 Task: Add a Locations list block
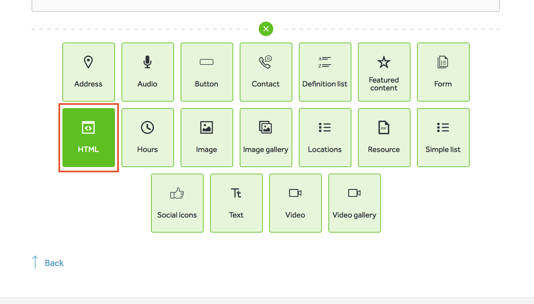(x=325, y=138)
